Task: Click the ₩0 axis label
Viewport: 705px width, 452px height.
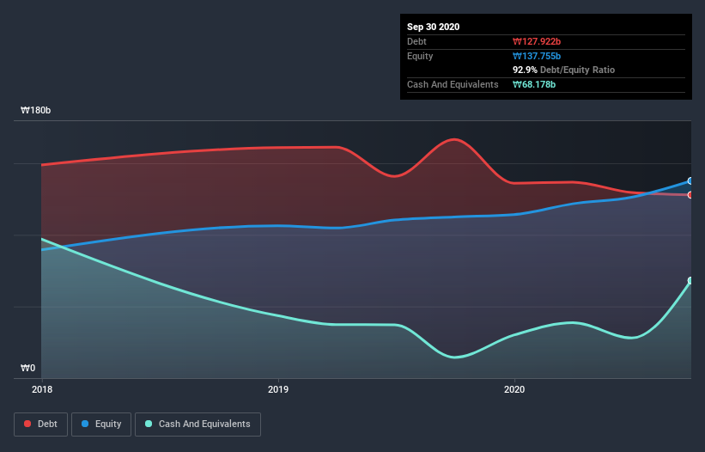Action: [27, 369]
